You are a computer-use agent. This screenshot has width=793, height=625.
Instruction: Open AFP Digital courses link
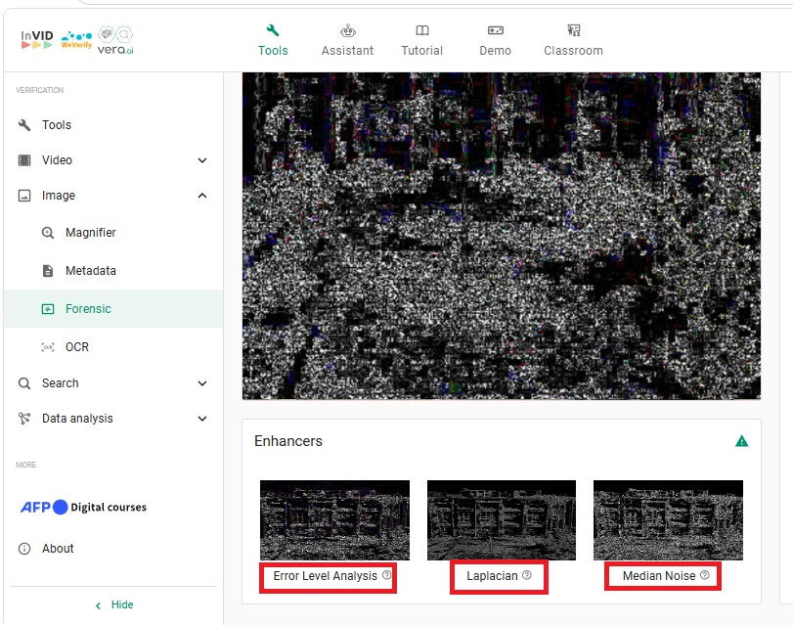[83, 508]
